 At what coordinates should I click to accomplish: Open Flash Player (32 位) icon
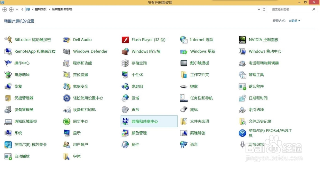[125, 40]
